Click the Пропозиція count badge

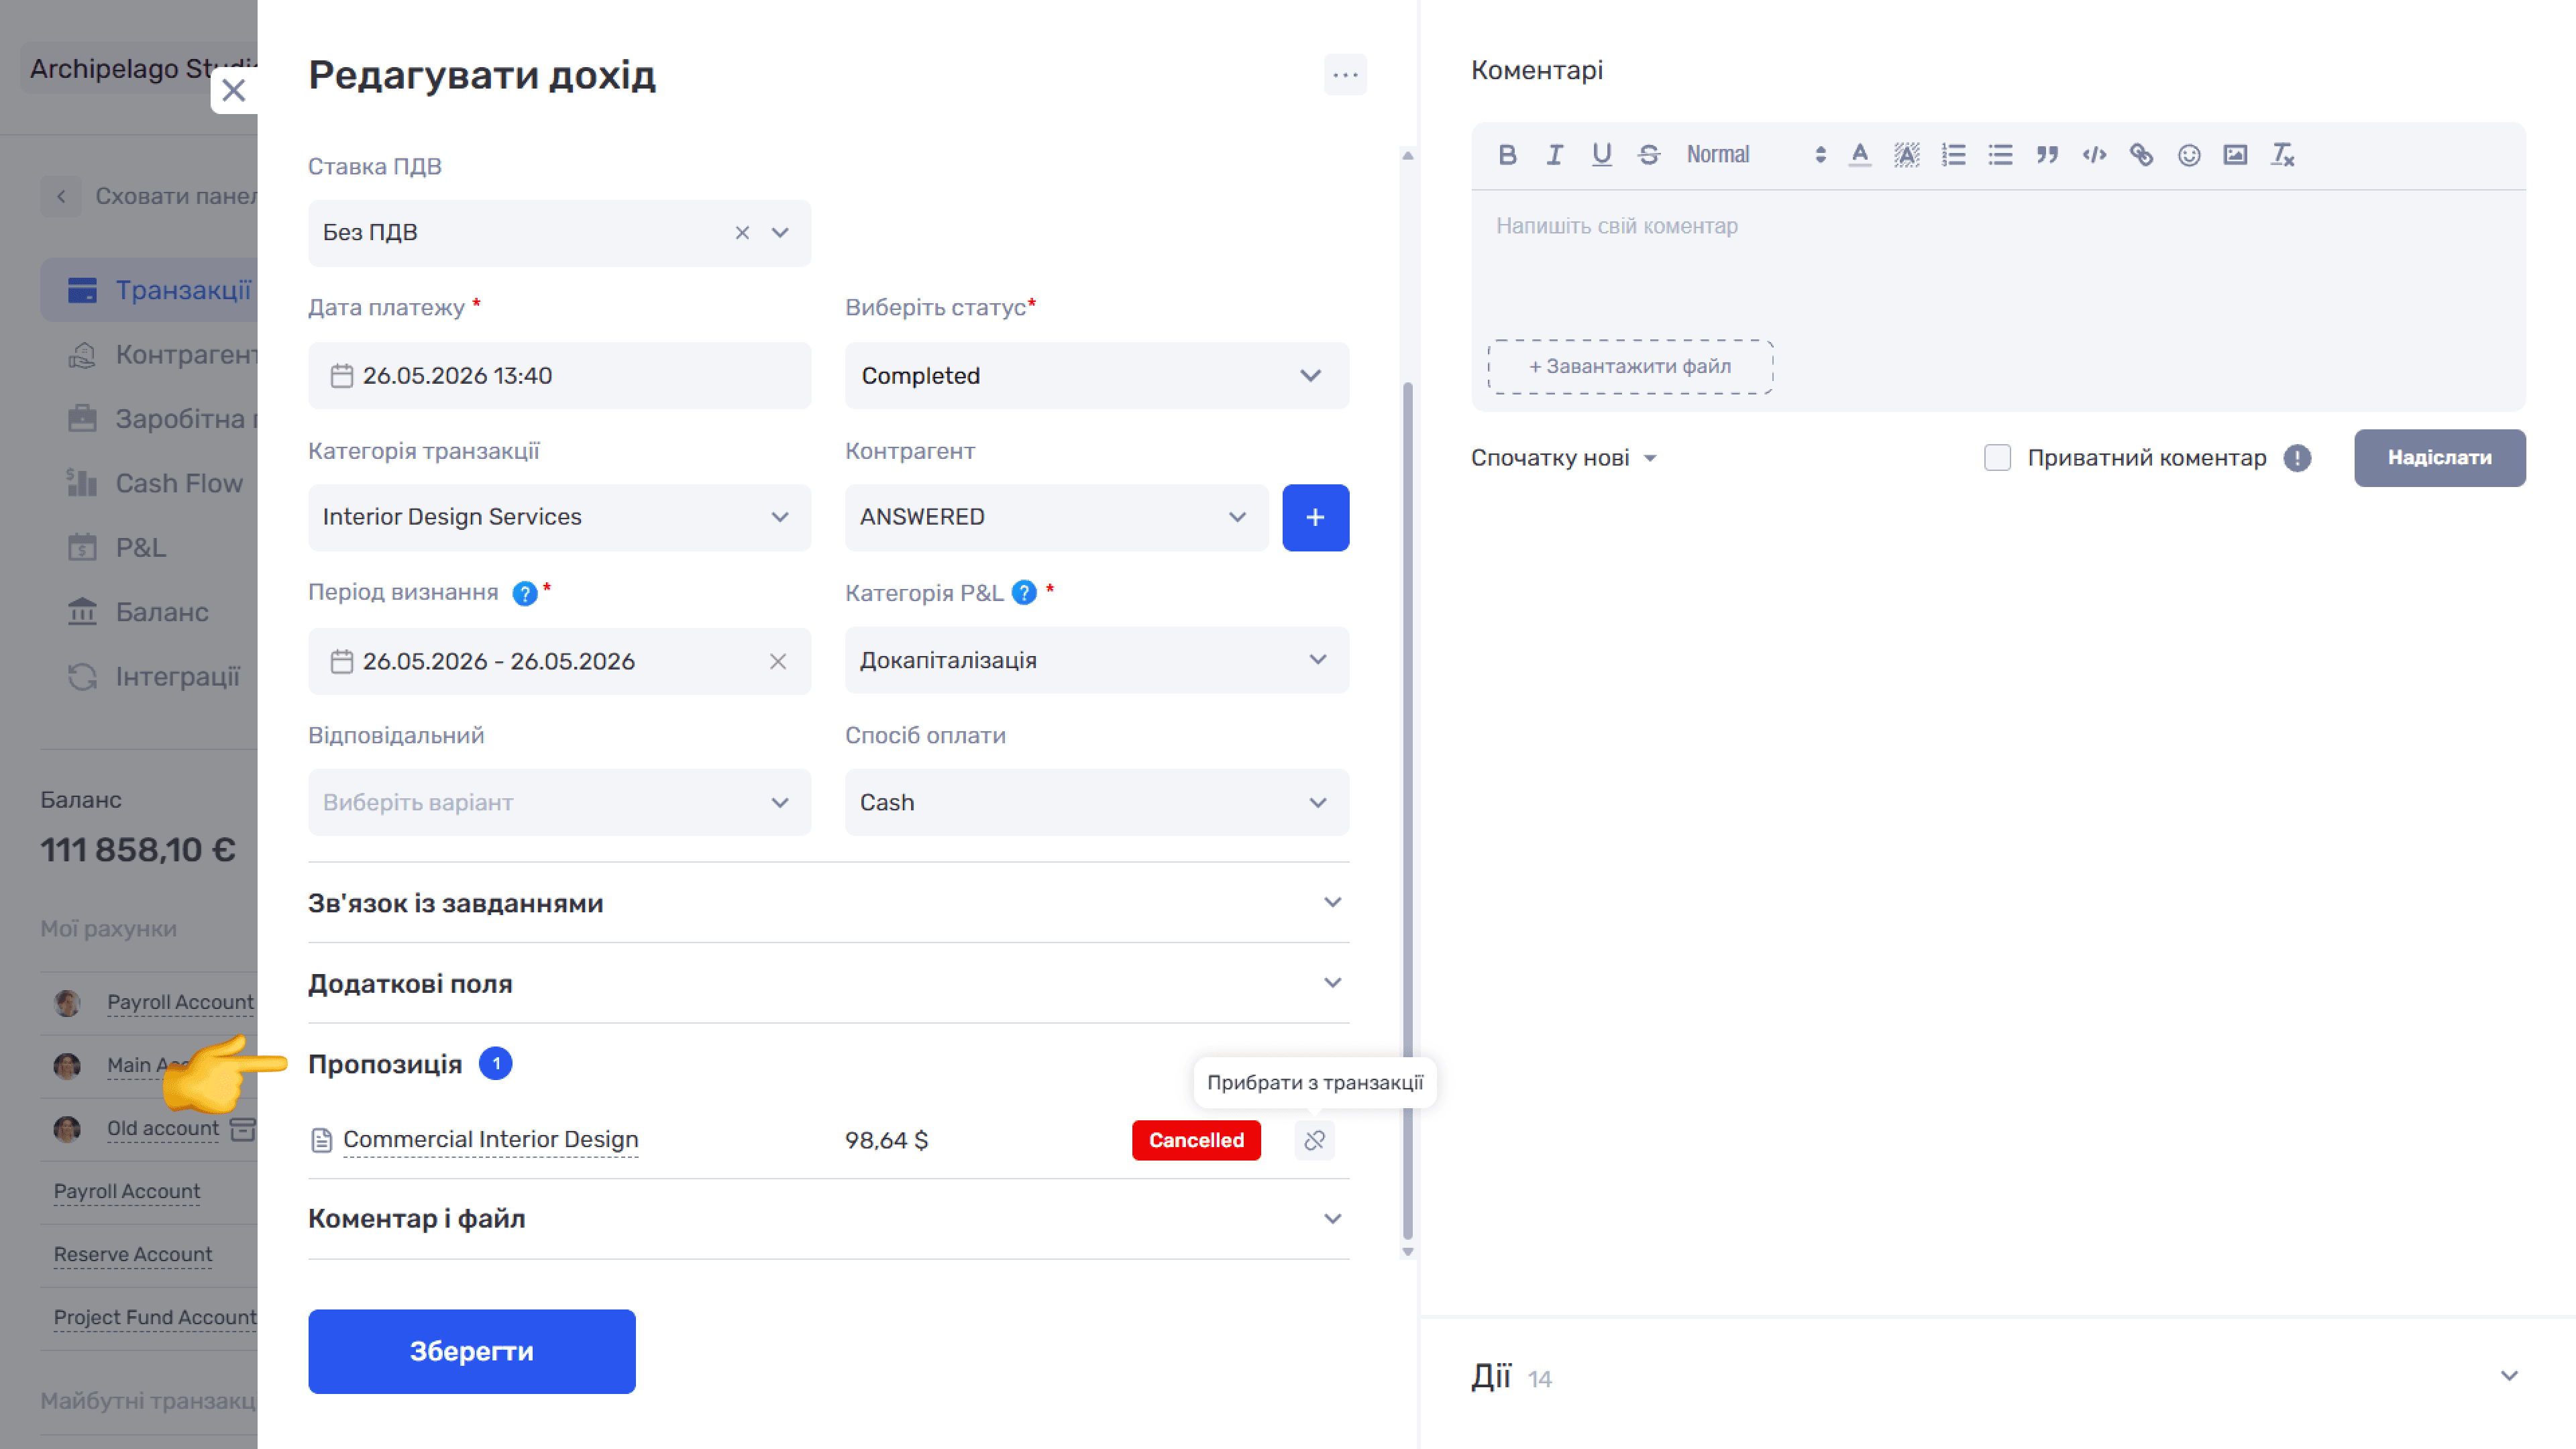tap(495, 1064)
